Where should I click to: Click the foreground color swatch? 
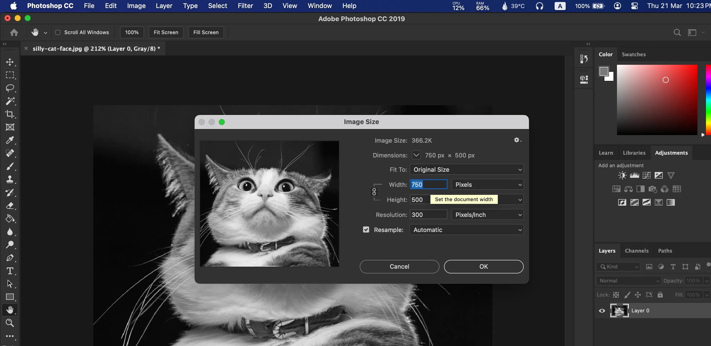click(x=603, y=71)
